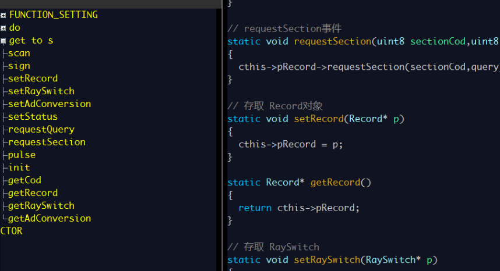This screenshot has height=271, width=500.
Task: Select 'setRecord' in the outline tree
Action: click(x=33, y=79)
